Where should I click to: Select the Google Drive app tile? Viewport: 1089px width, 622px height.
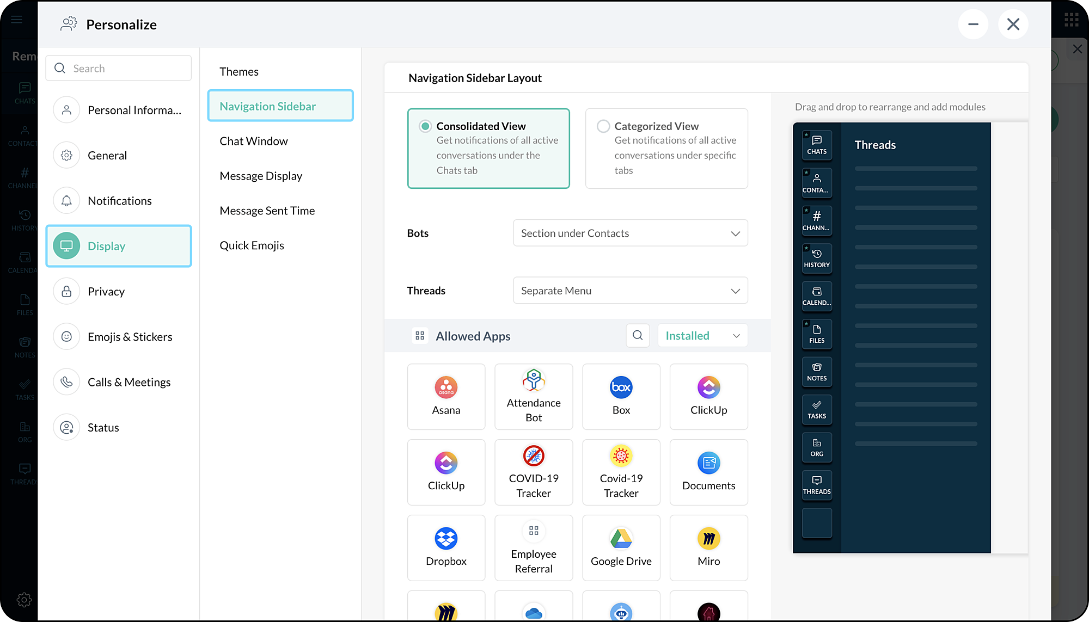[x=621, y=547]
